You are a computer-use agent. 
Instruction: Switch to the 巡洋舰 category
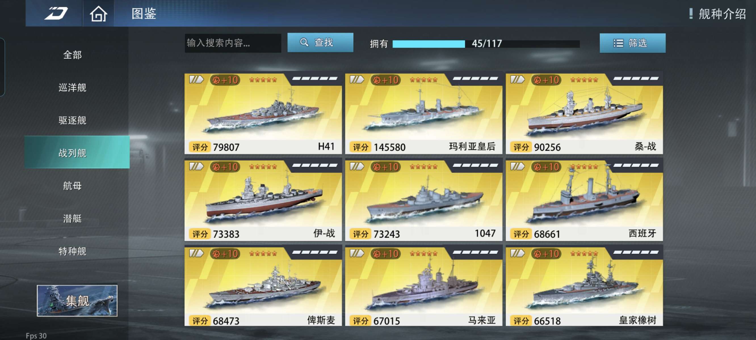pos(72,88)
